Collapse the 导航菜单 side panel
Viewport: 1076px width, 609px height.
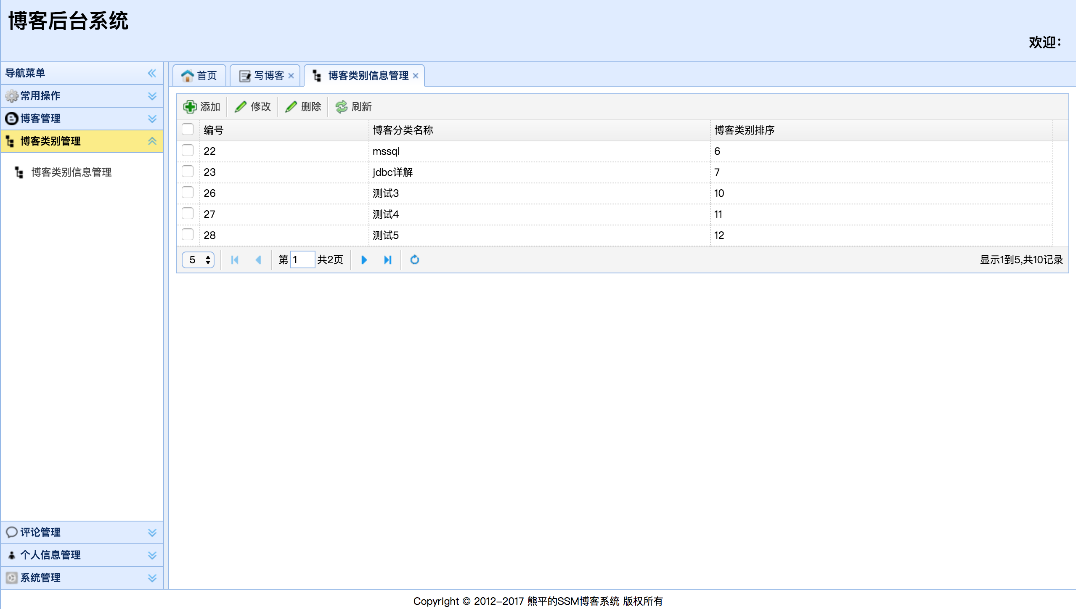(x=152, y=73)
